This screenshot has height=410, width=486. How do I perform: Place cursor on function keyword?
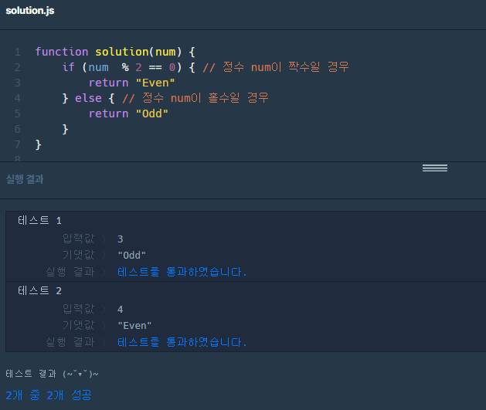(x=62, y=52)
